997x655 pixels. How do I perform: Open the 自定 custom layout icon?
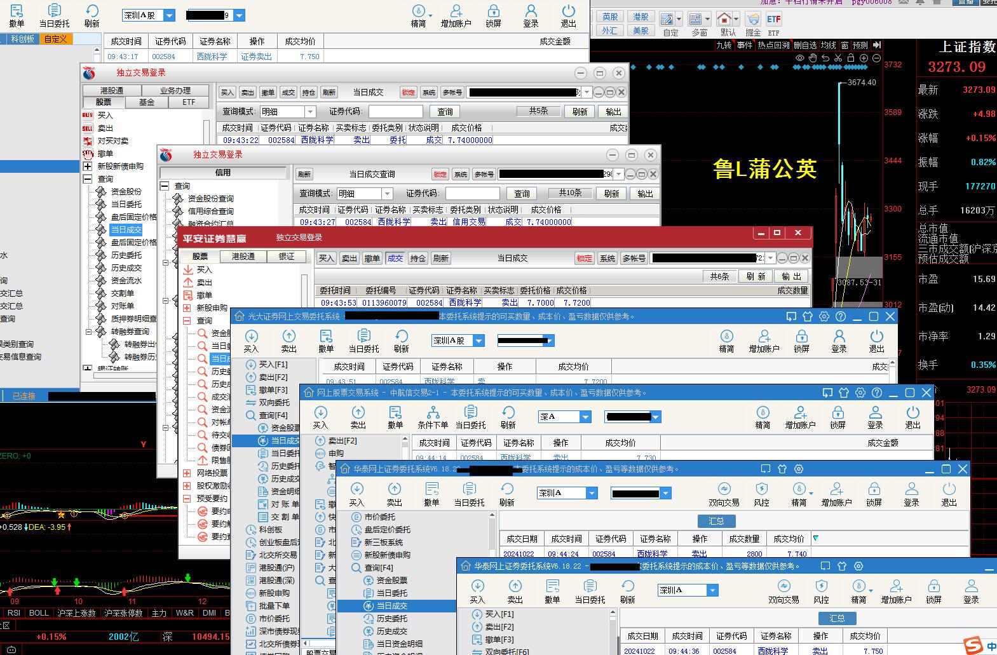click(x=667, y=19)
